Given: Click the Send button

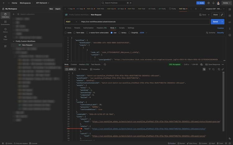Looking at the screenshot, I should point(215,22).
